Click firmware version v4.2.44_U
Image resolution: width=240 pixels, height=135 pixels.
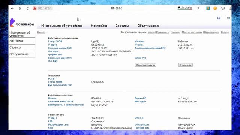[x=183, y=98]
